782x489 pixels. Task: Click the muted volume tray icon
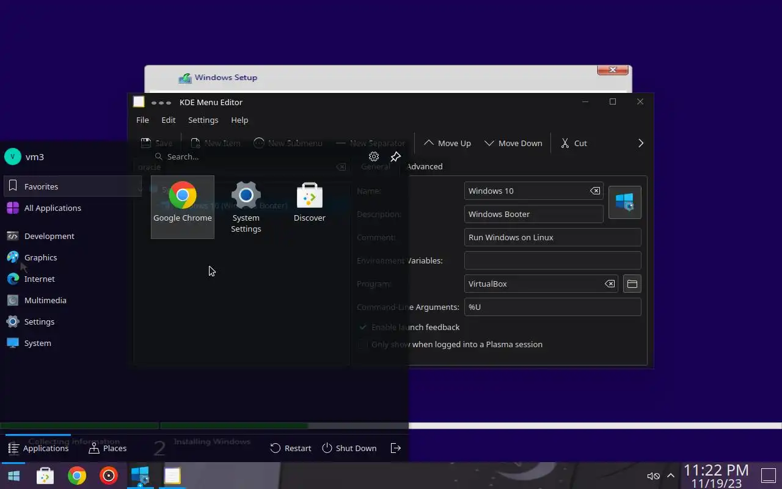coord(653,476)
